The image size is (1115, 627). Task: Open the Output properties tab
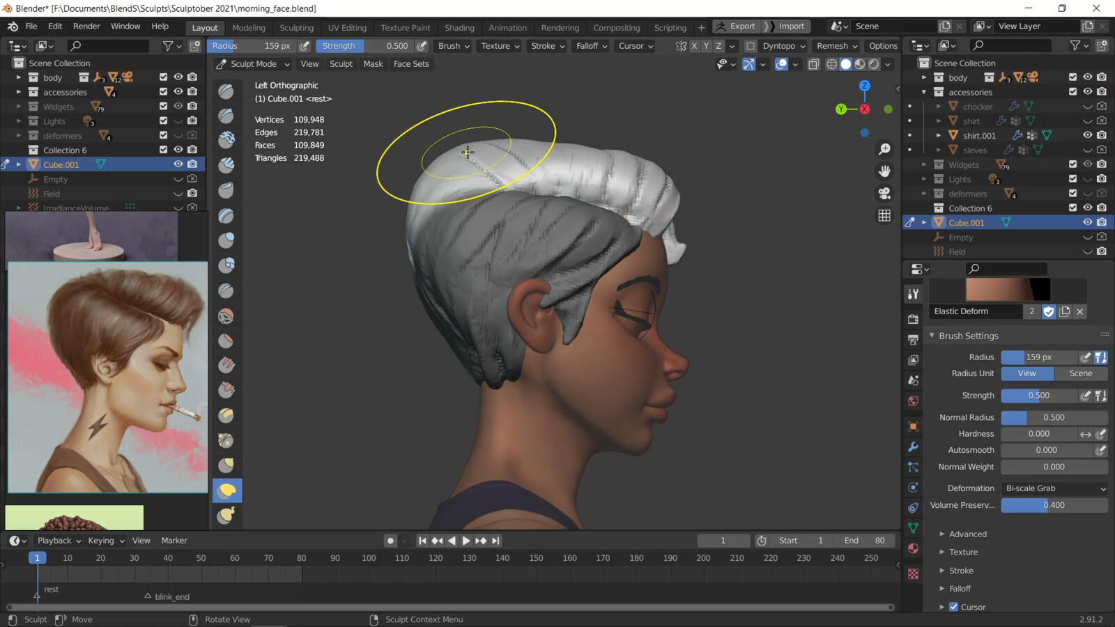(x=913, y=339)
